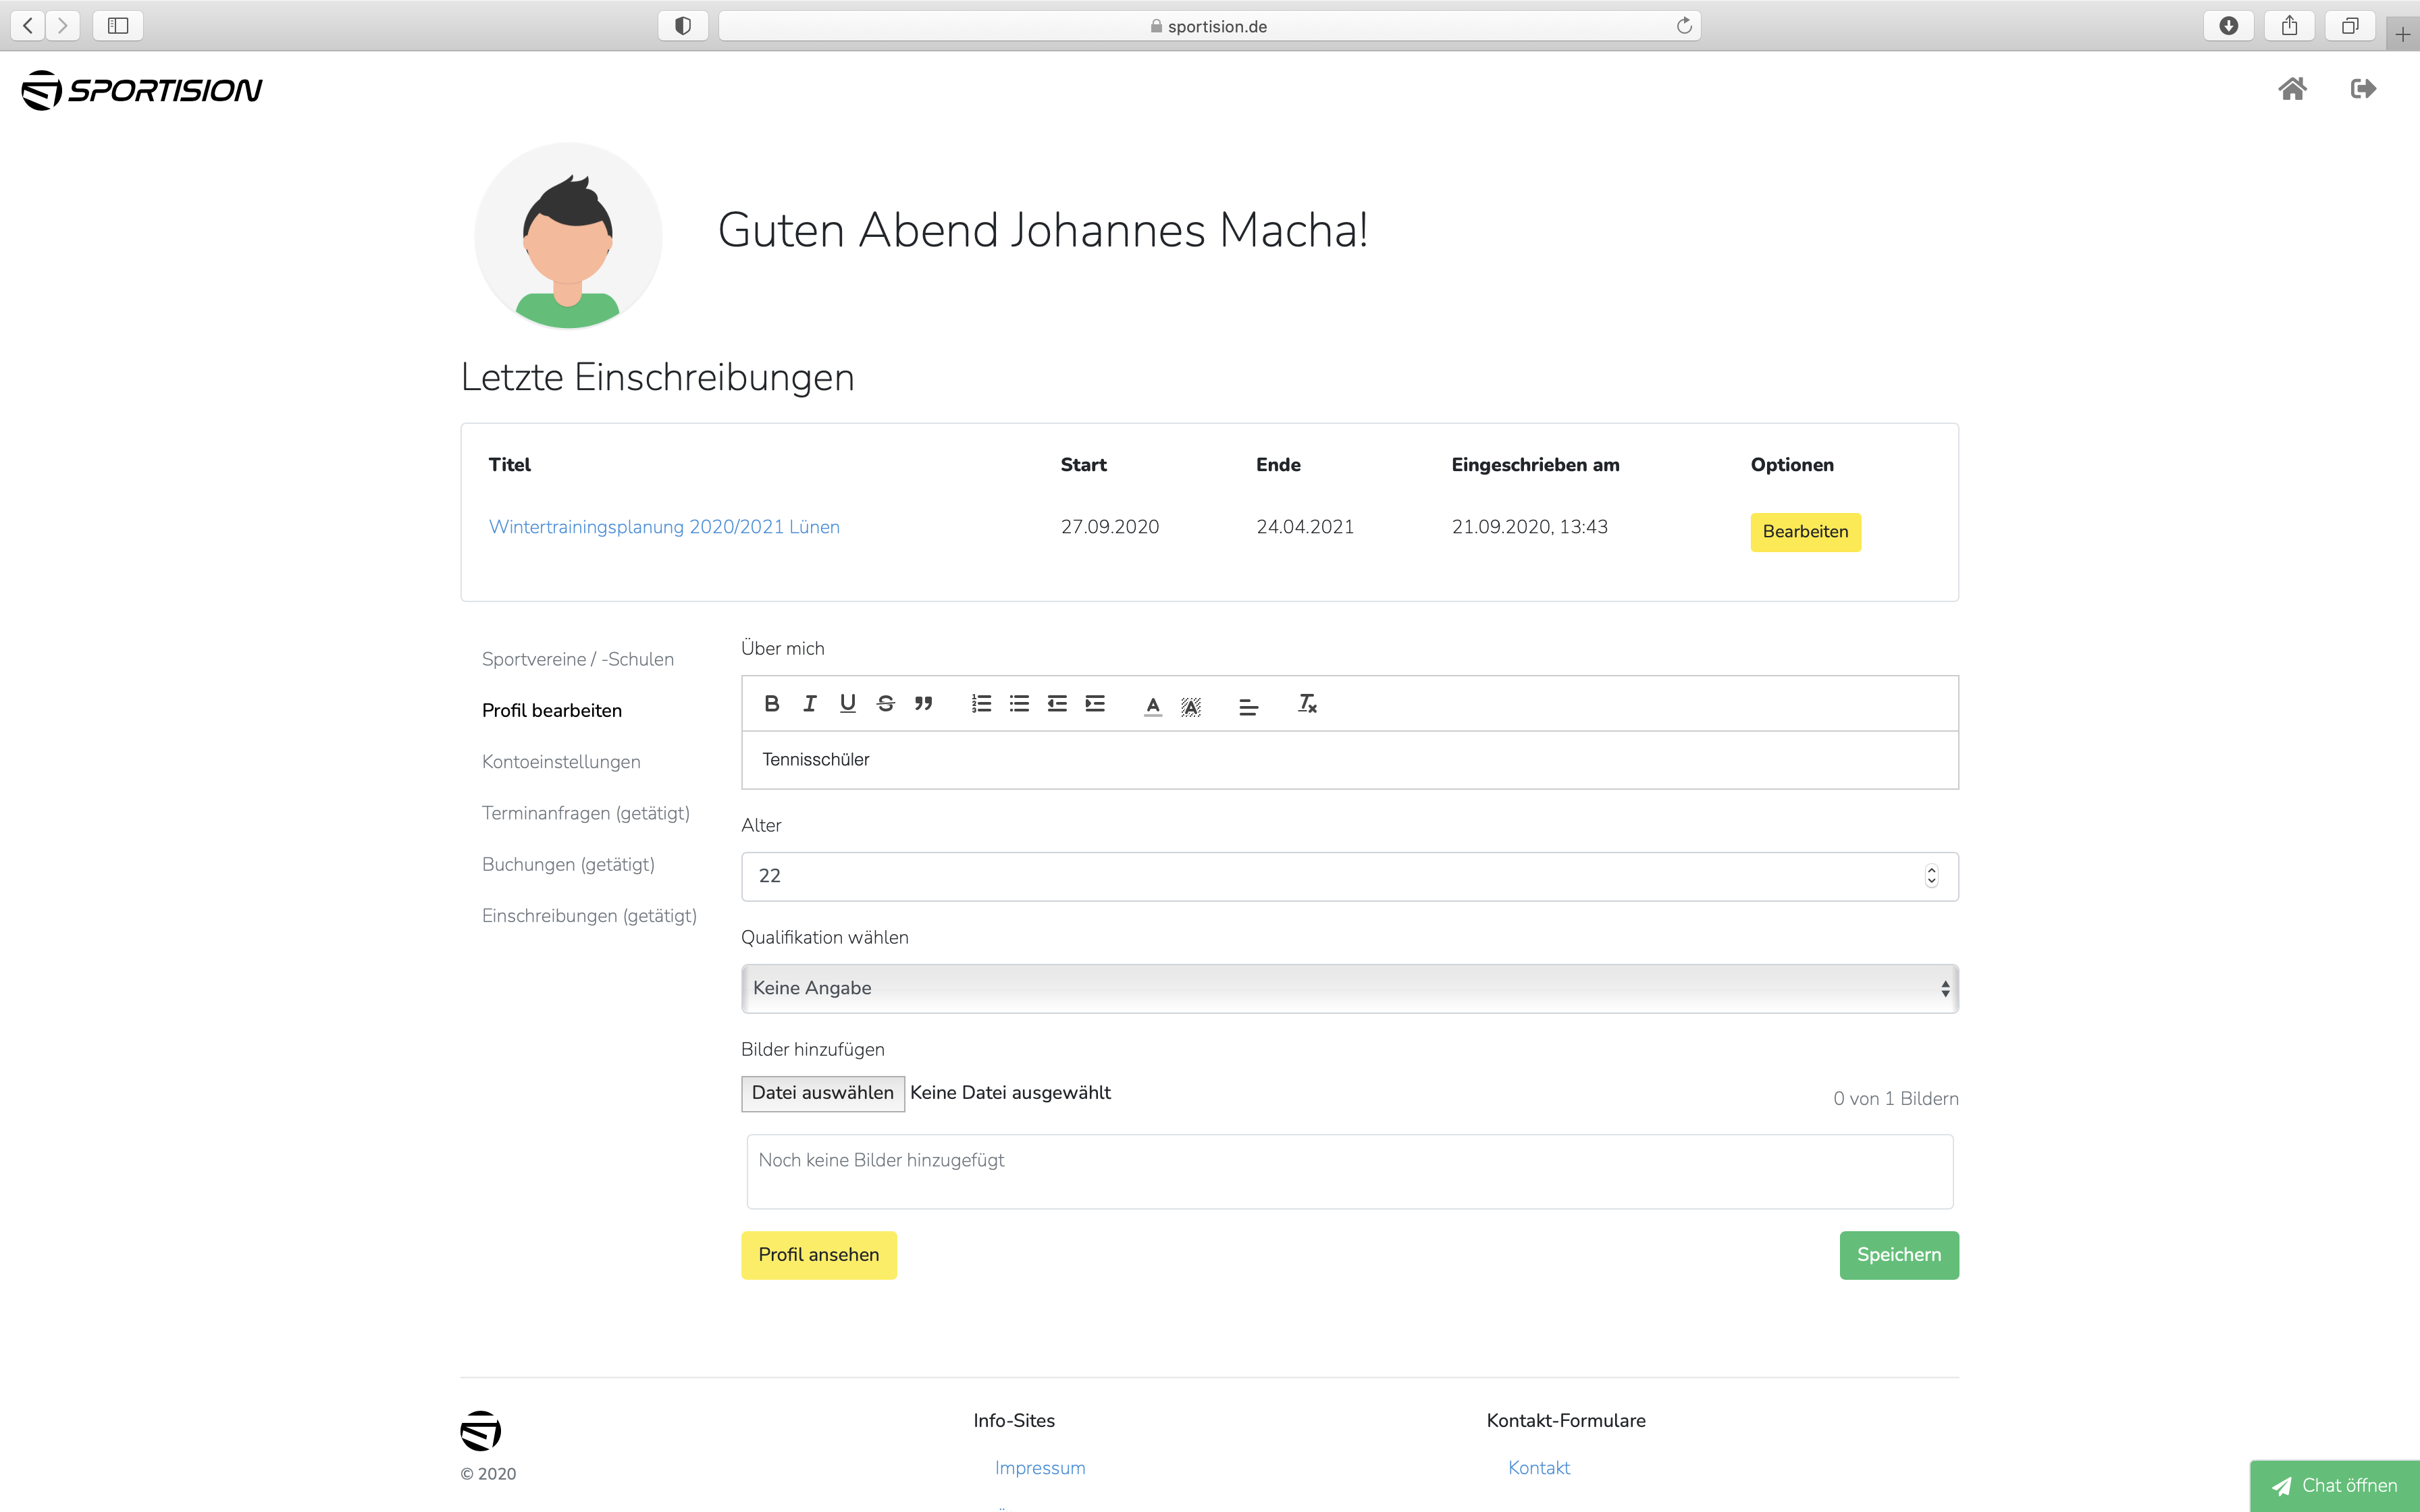The image size is (2420, 1512).
Task: Click the Optionen column header
Action: pyautogui.click(x=1791, y=465)
